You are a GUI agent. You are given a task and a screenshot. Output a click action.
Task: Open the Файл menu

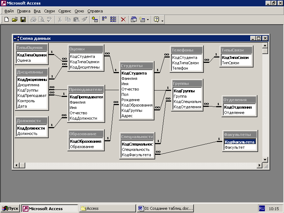click(x=9, y=11)
